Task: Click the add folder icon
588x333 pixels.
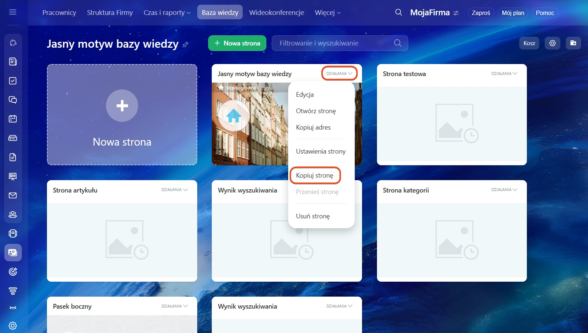Action: click(573, 43)
